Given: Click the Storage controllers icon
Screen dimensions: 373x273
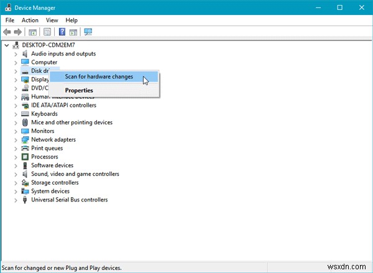Looking at the screenshot, I should click(x=25, y=183).
